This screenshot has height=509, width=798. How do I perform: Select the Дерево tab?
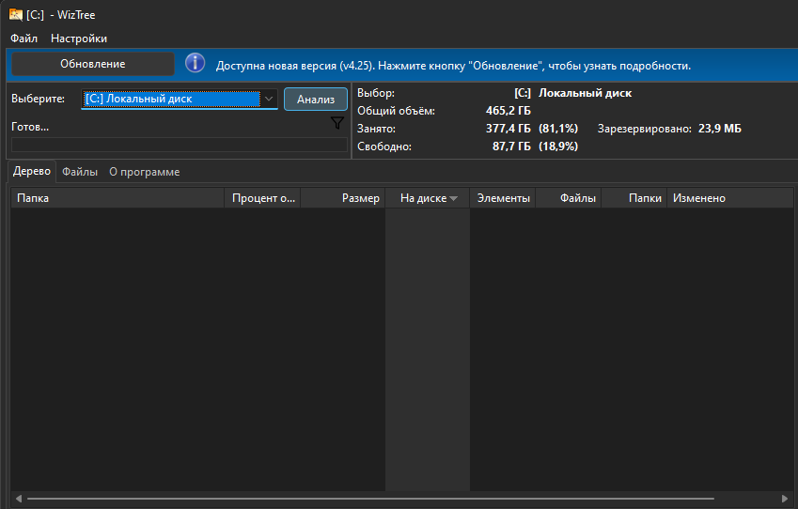pyautogui.click(x=32, y=172)
